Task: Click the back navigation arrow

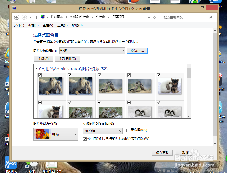Action: point(17,17)
